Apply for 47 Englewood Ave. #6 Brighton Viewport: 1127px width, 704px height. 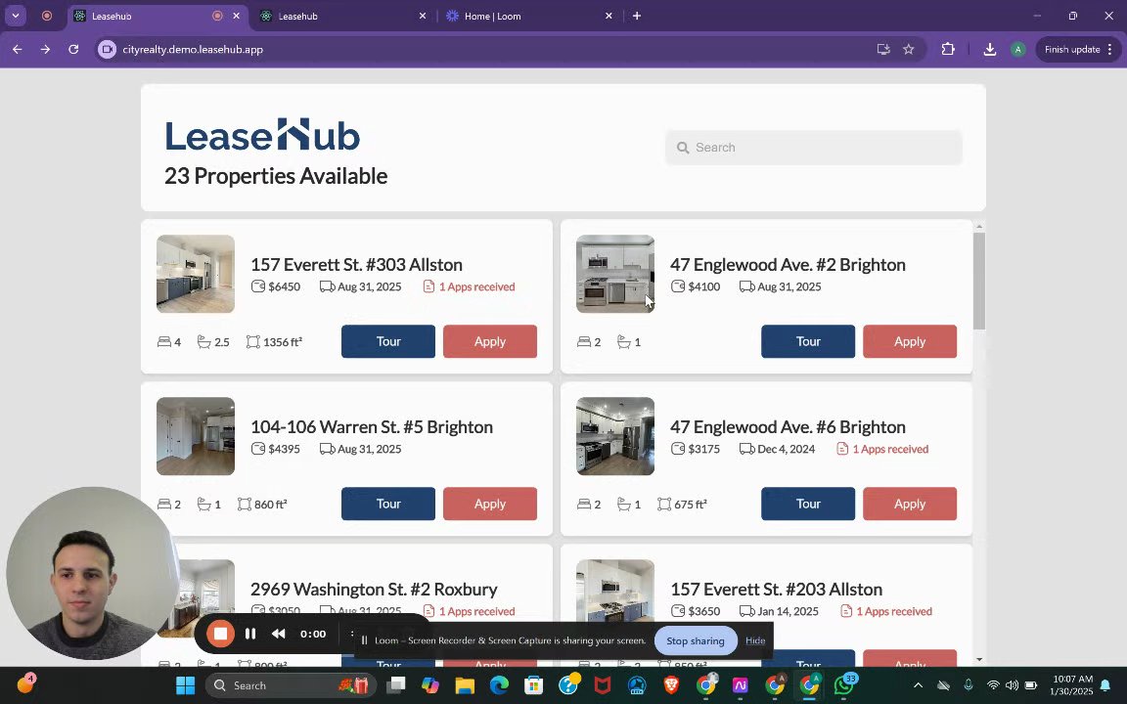910,504
